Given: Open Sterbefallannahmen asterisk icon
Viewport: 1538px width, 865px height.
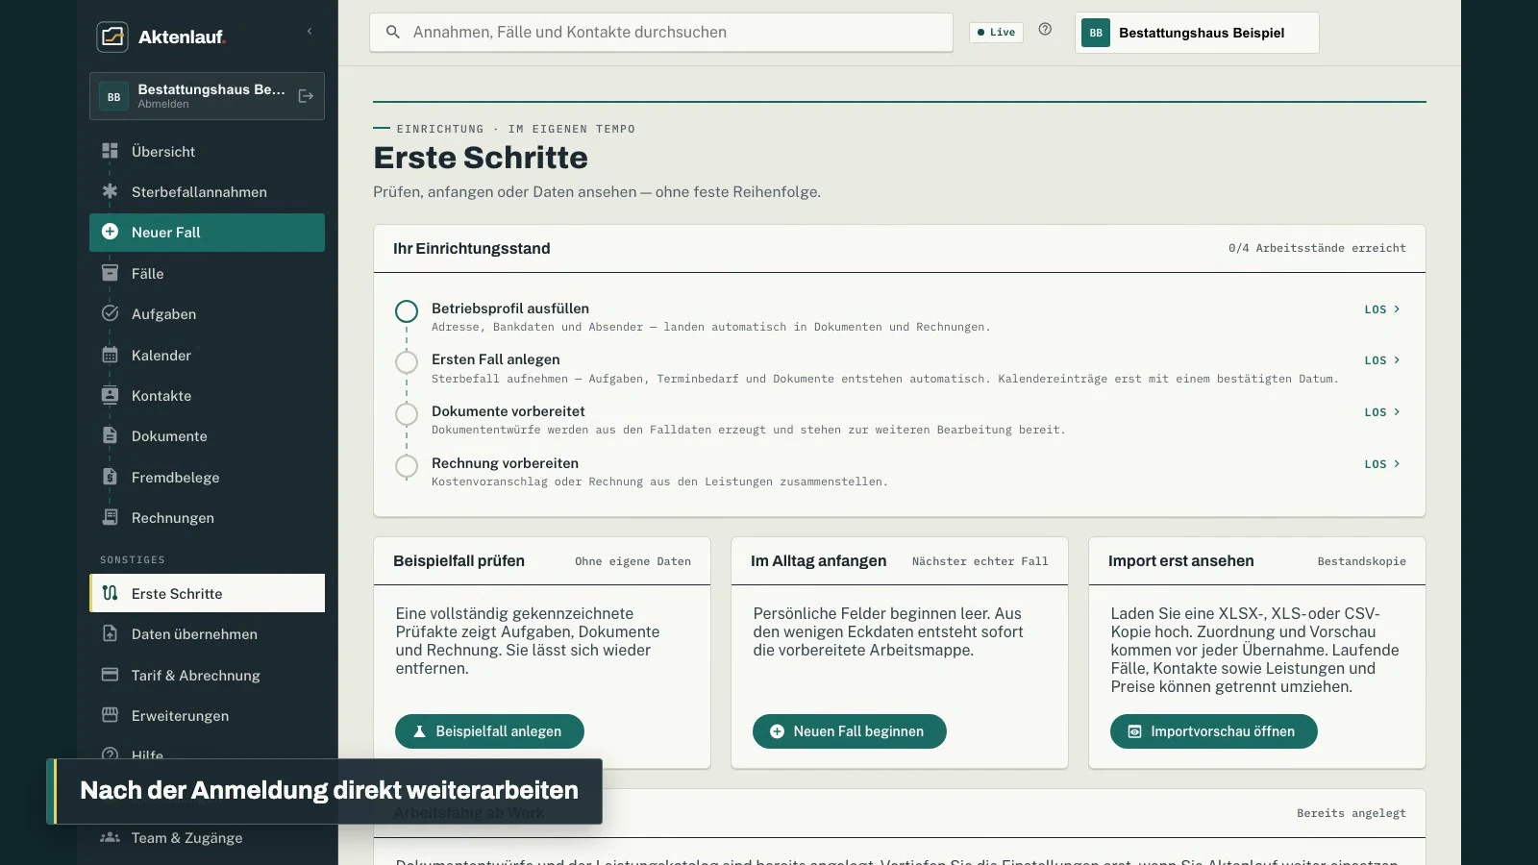Looking at the screenshot, I should tap(110, 191).
